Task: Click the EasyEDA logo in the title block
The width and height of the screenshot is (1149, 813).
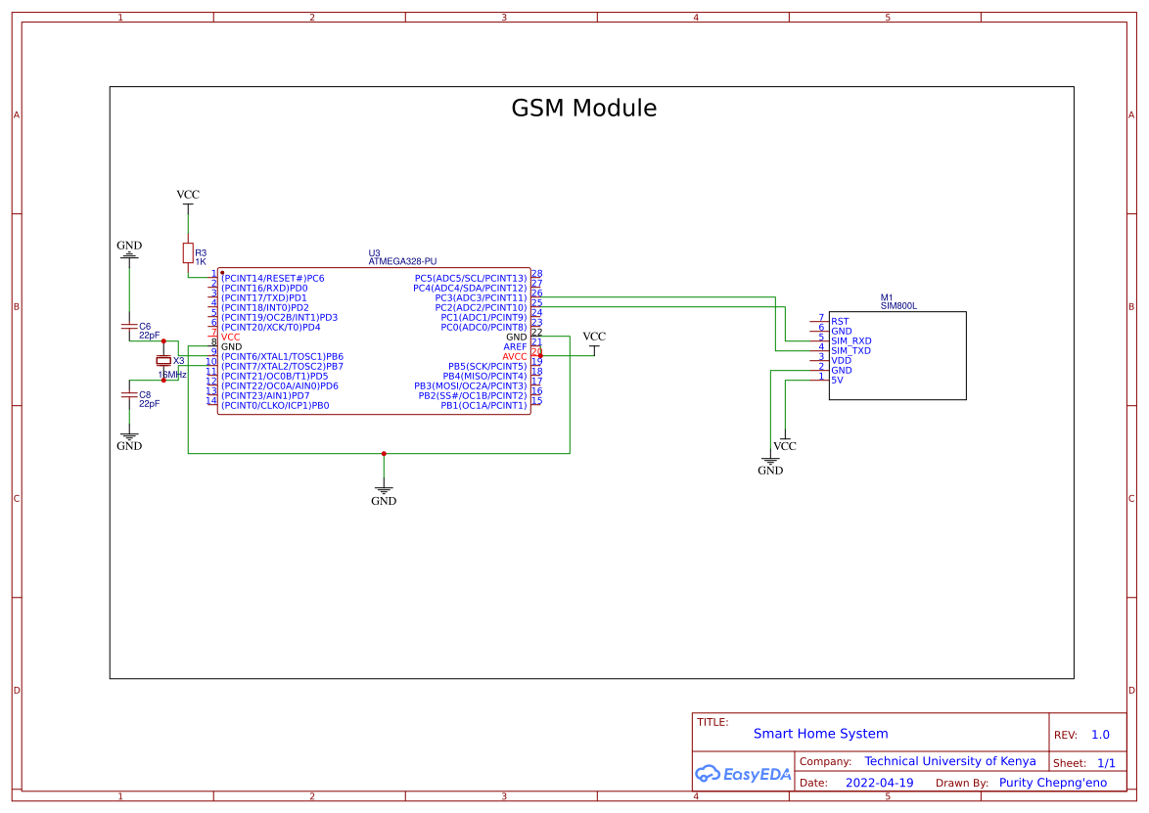Action: click(x=742, y=772)
